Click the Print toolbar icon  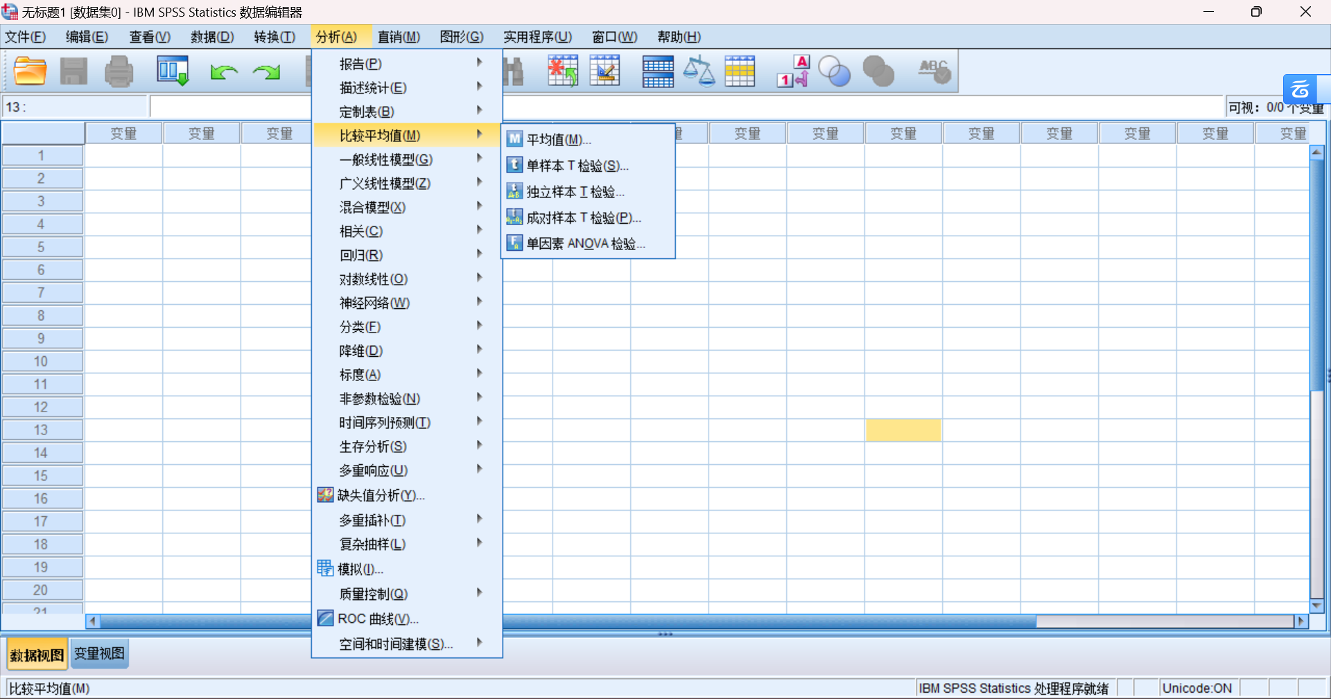point(119,71)
